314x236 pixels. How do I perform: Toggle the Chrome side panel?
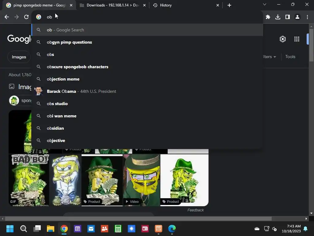tap(288, 17)
